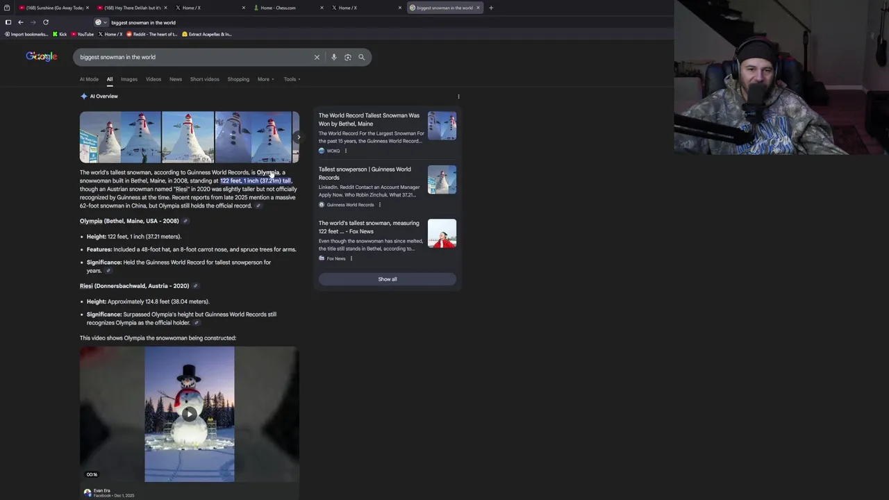Image resolution: width=889 pixels, height=500 pixels.
Task: Switch to Videos results tab
Action: [153, 79]
